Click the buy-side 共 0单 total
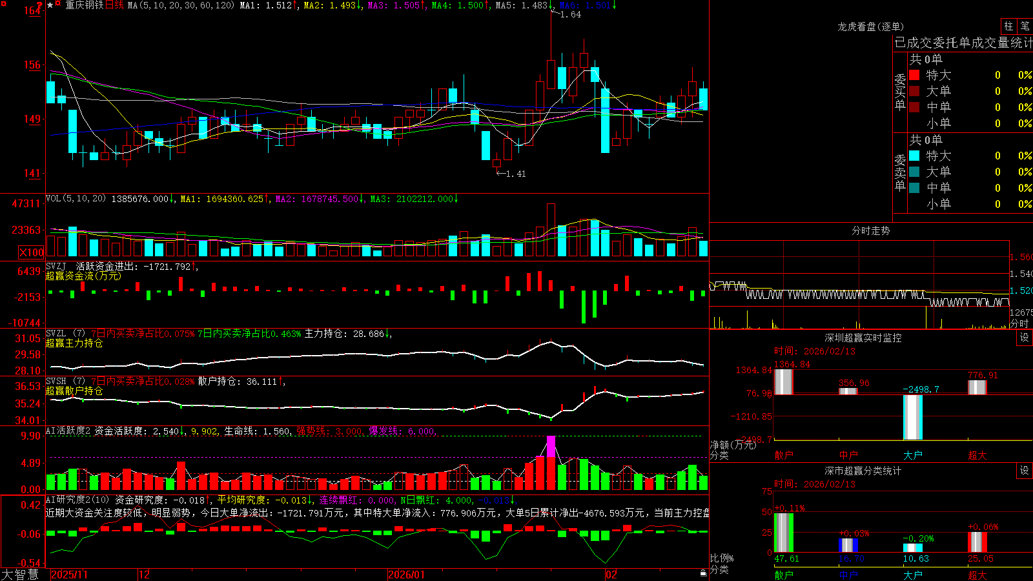 pyautogui.click(x=926, y=59)
